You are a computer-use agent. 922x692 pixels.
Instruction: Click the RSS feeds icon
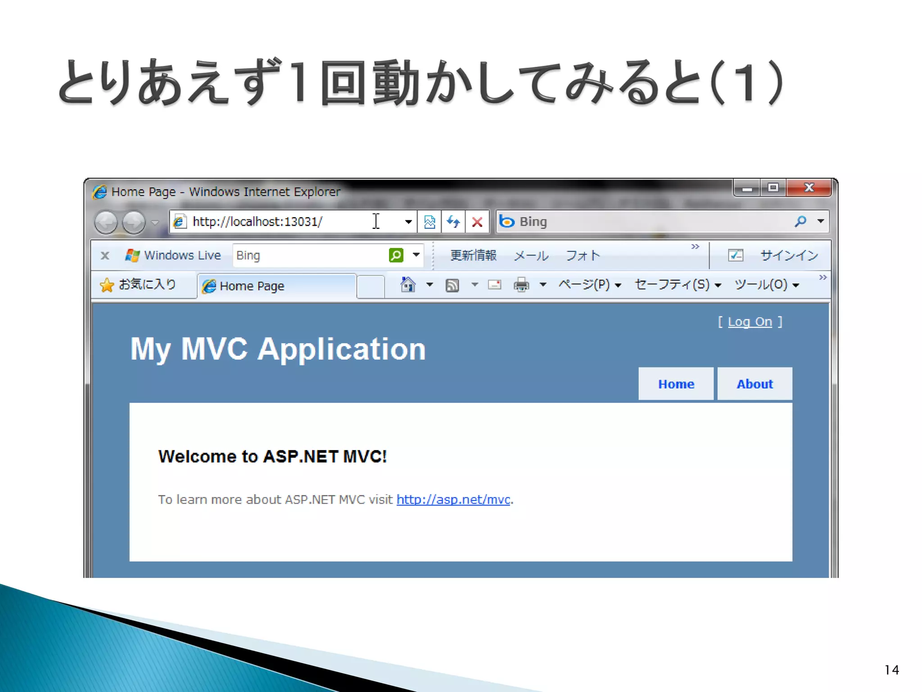click(x=452, y=285)
